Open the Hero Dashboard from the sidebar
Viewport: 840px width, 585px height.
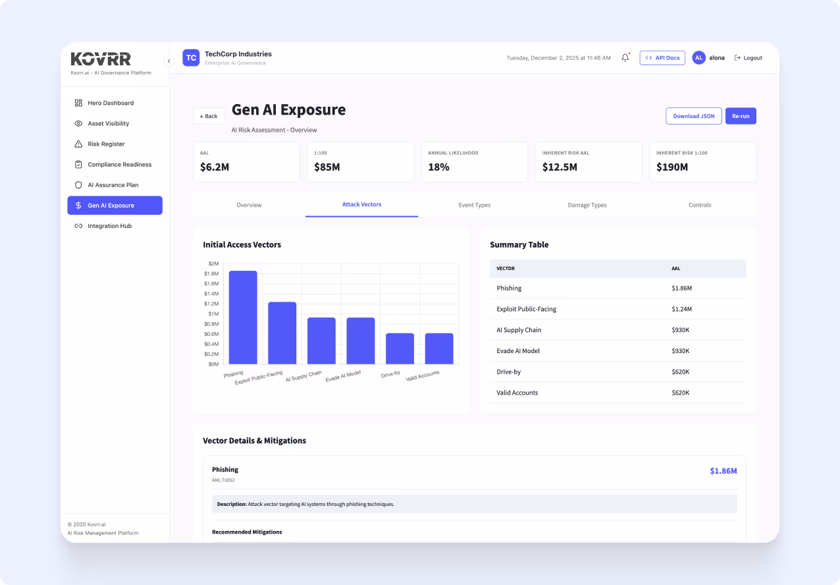(x=111, y=103)
